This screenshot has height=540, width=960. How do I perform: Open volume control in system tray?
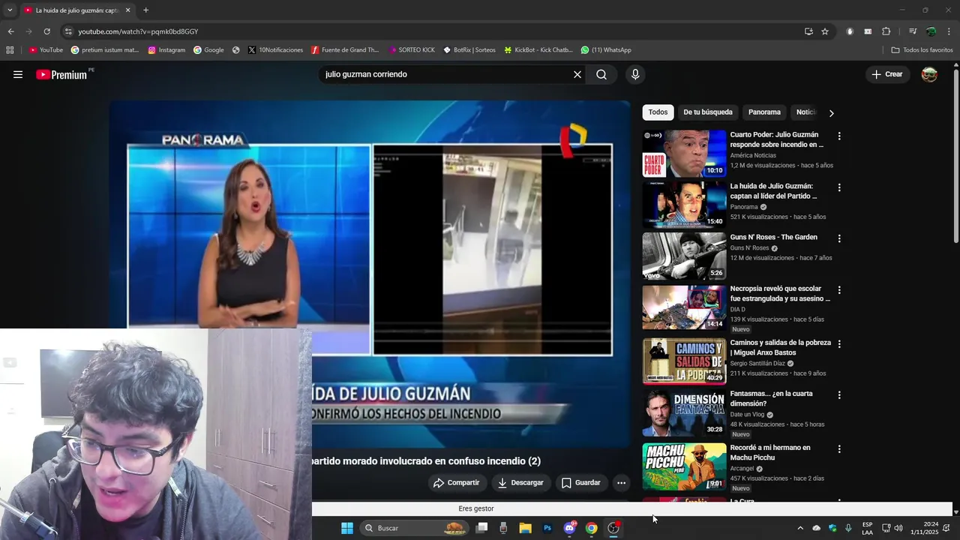(898, 528)
